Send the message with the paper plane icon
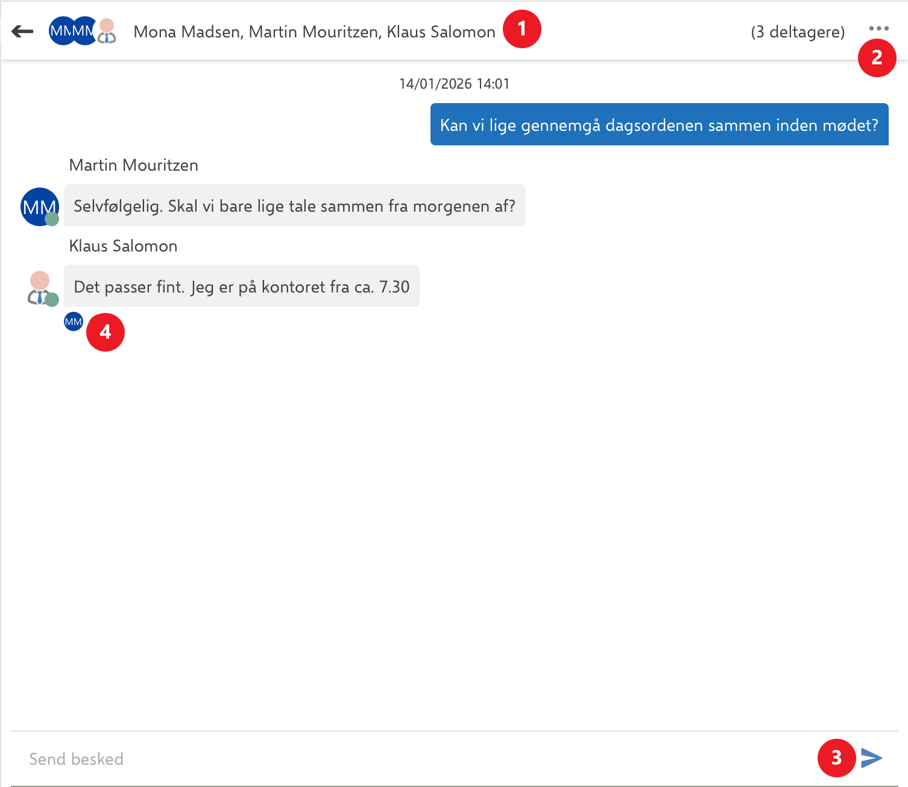Image resolution: width=908 pixels, height=787 pixels. [871, 758]
